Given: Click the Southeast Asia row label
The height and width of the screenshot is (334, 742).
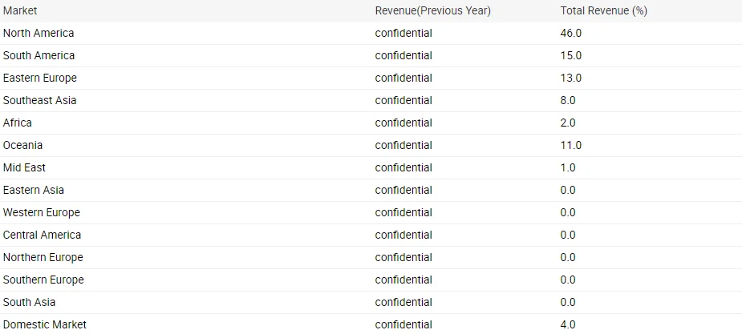Looking at the screenshot, I should (40, 100).
